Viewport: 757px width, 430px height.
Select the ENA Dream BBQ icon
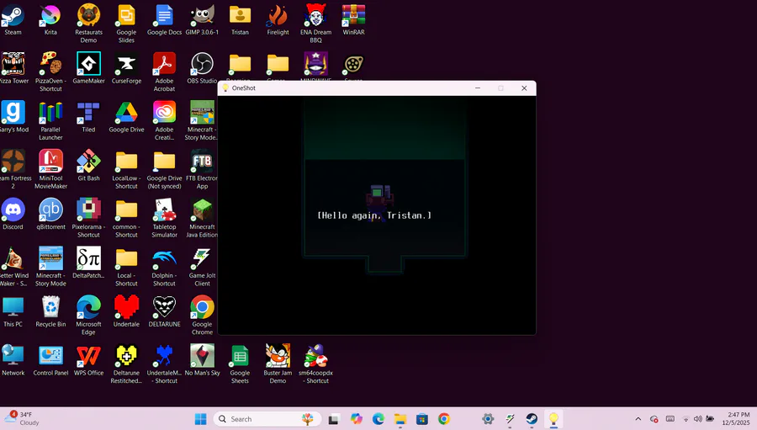pyautogui.click(x=315, y=24)
